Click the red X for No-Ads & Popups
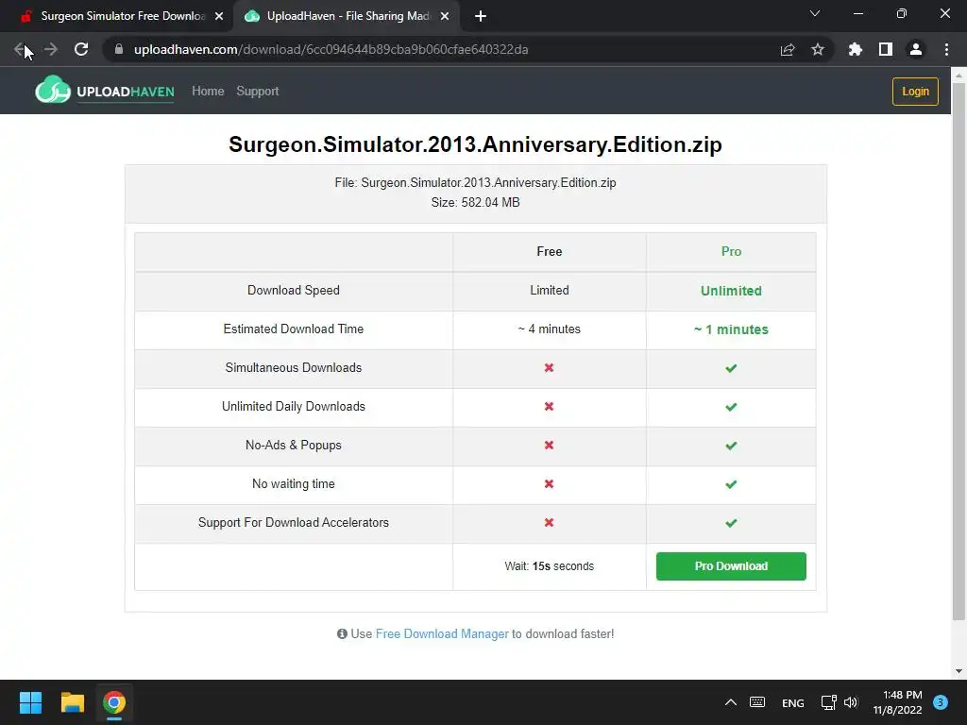Screen dimensions: 967x725 pos(549,446)
